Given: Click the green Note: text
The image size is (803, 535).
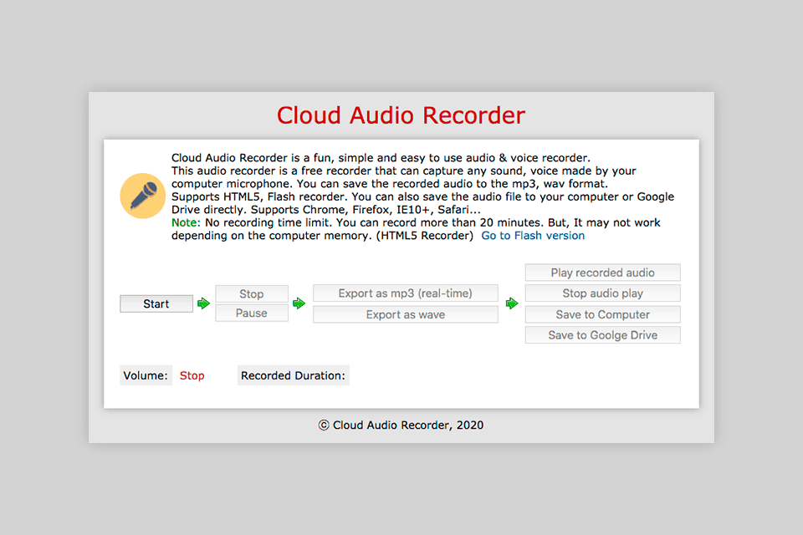Looking at the screenshot, I should [x=186, y=222].
